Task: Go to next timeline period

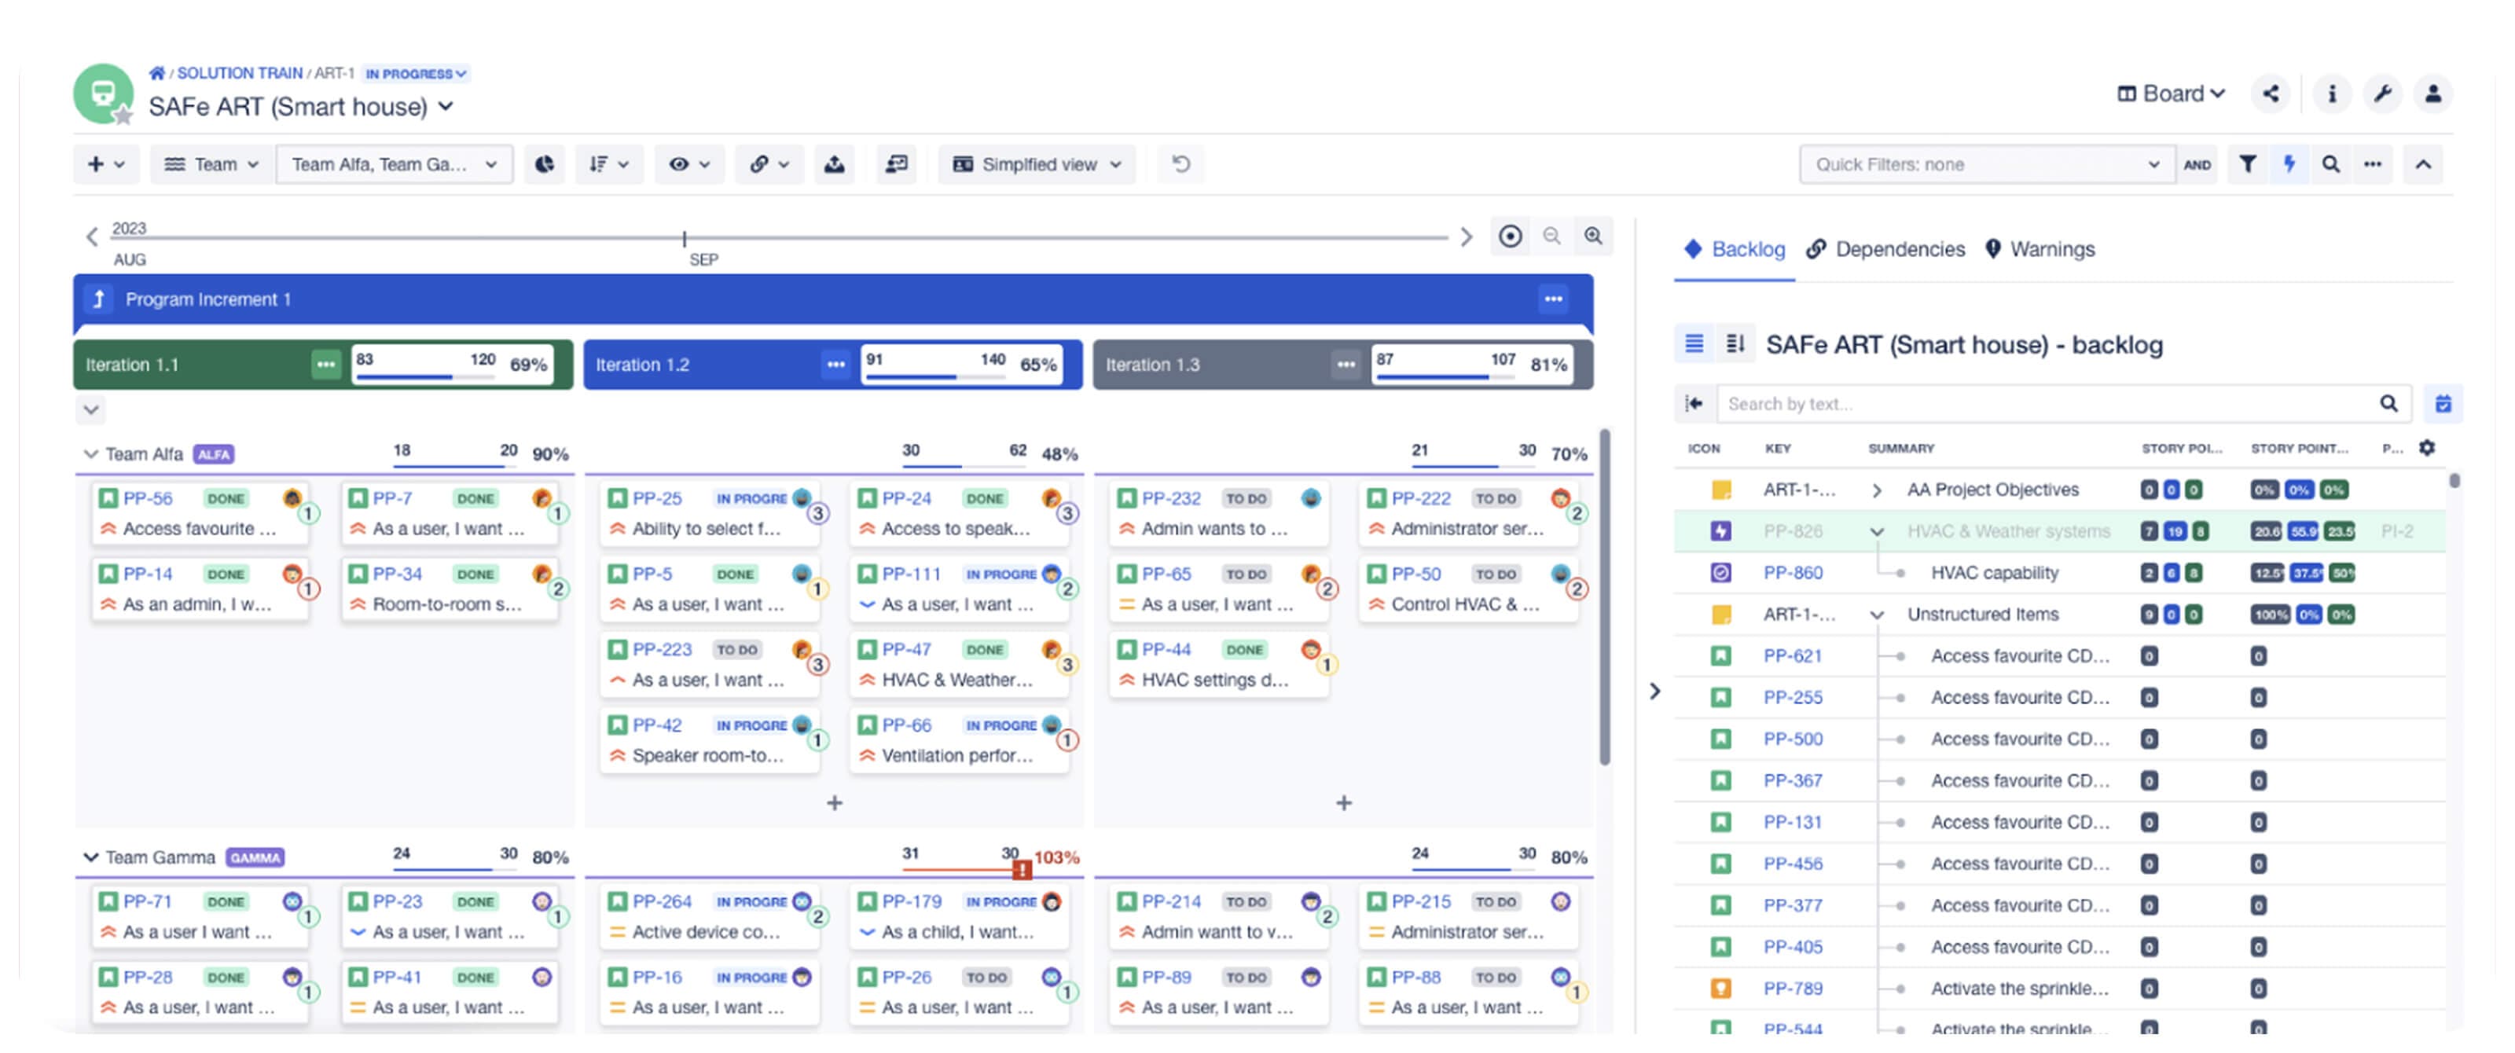Action: [x=1466, y=237]
